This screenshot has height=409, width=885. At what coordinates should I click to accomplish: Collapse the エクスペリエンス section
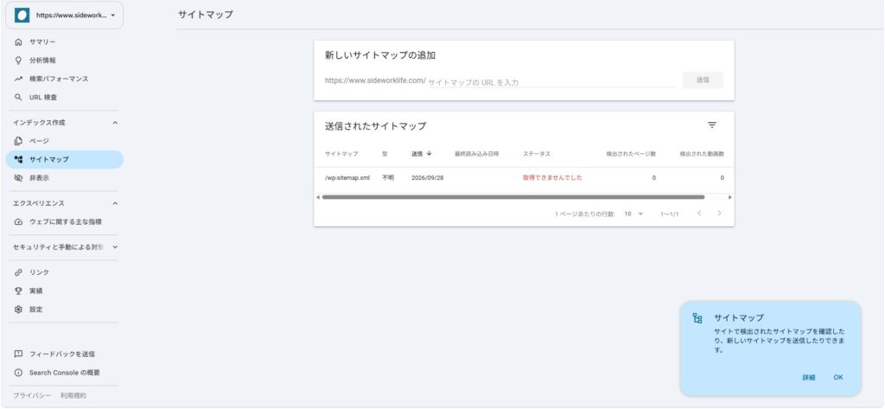pos(115,203)
